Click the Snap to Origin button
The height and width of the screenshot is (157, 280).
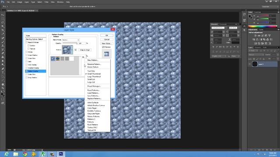coord(85,50)
